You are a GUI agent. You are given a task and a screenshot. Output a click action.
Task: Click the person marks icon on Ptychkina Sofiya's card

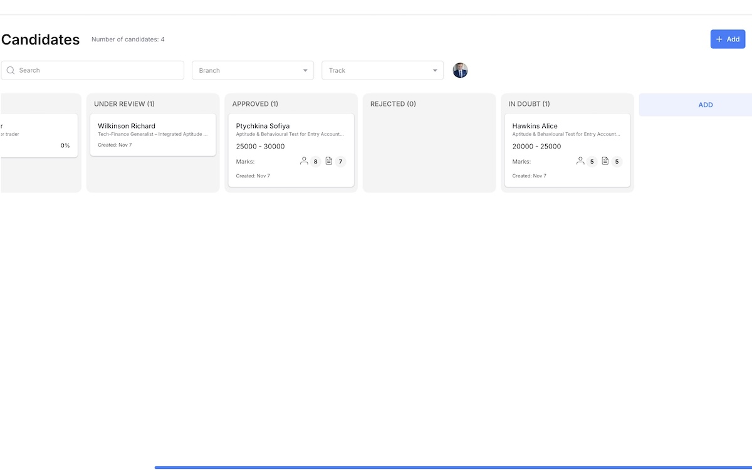pos(304,161)
